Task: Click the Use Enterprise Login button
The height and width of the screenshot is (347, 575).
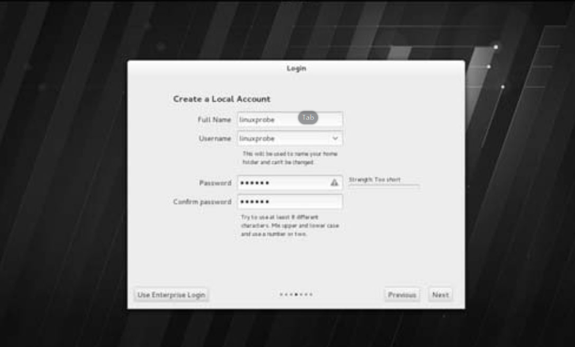Action: [x=171, y=295]
